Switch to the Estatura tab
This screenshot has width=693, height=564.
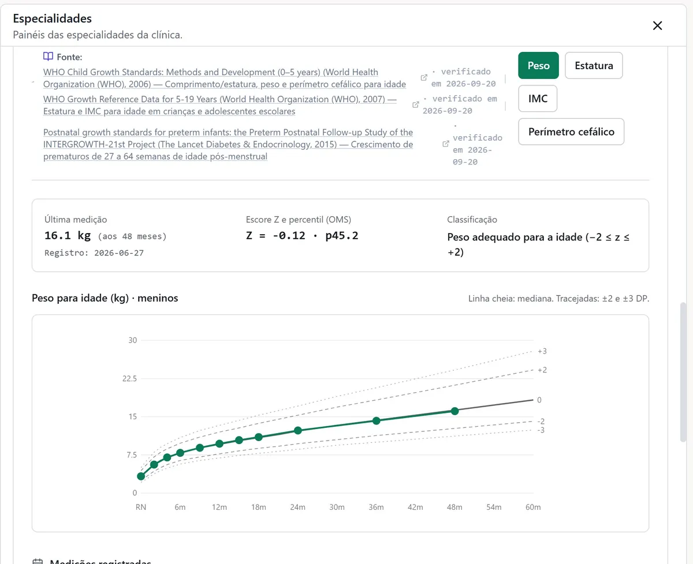tap(594, 66)
